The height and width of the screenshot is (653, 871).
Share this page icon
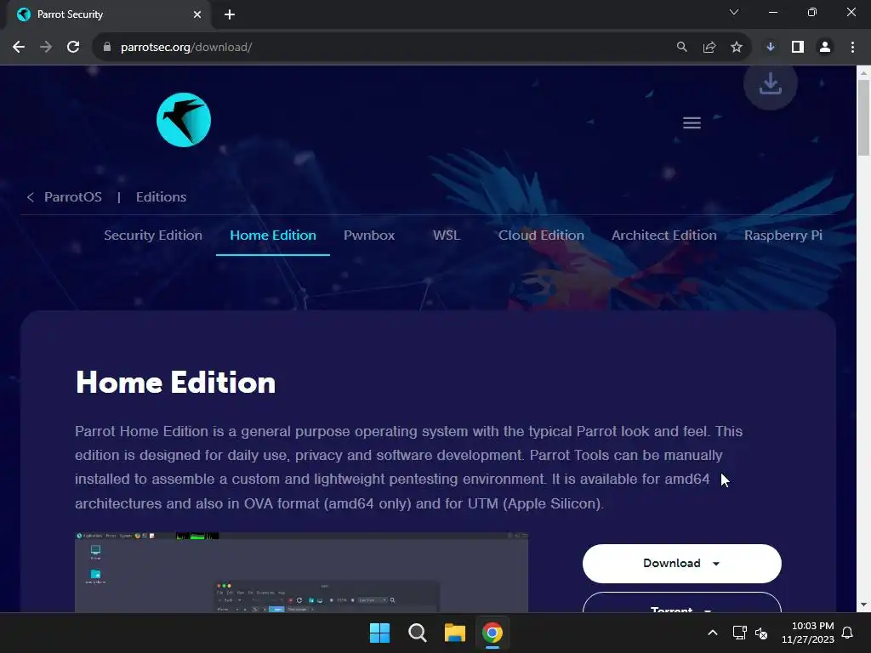(x=709, y=48)
